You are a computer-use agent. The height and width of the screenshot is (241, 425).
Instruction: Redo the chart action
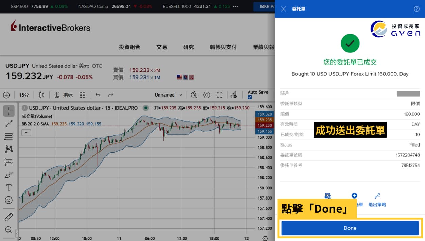(x=110, y=95)
